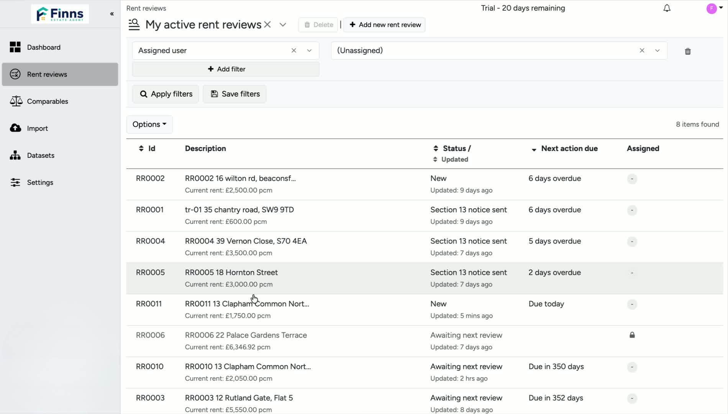The width and height of the screenshot is (728, 414).
Task: Click the assigned badge for RR0001
Action: click(632, 210)
